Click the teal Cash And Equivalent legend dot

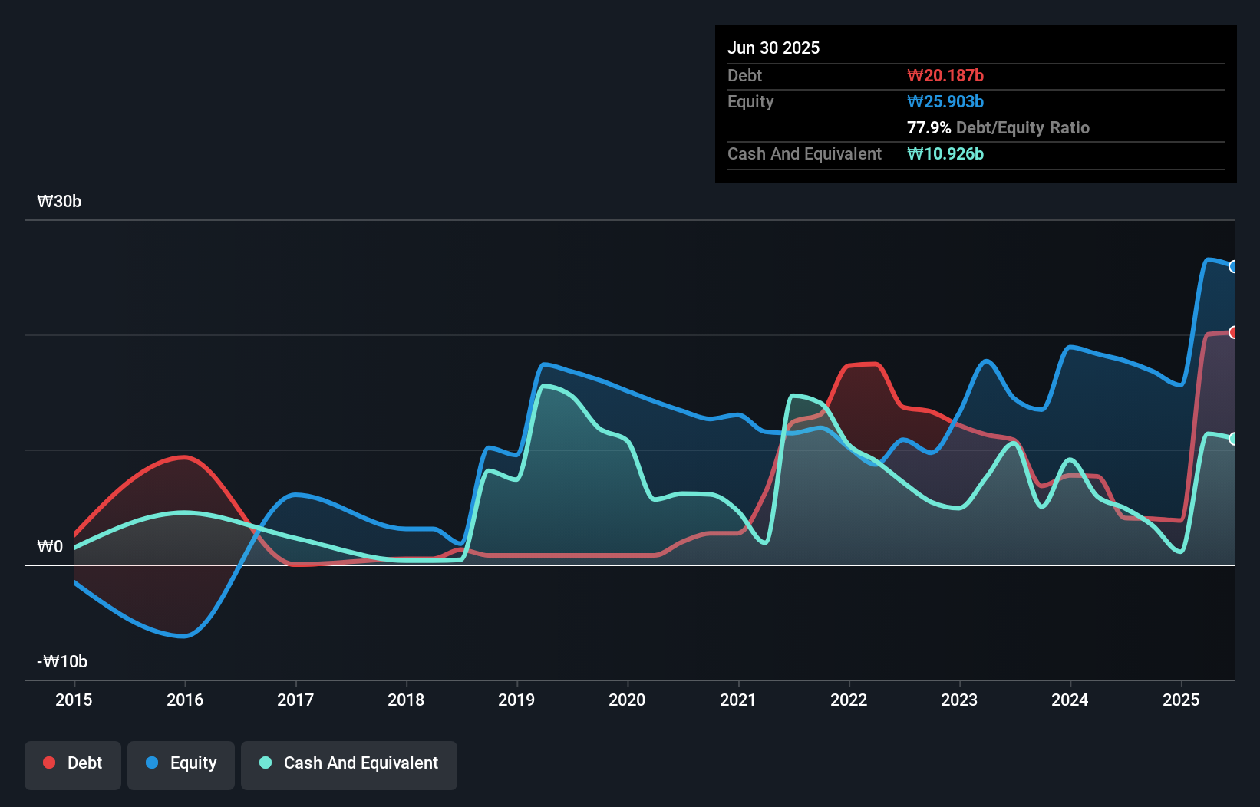[x=265, y=763]
